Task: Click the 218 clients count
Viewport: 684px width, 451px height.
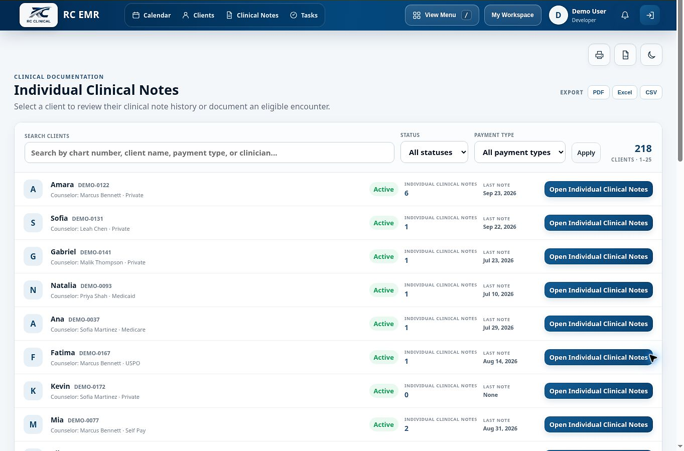Action: click(643, 148)
